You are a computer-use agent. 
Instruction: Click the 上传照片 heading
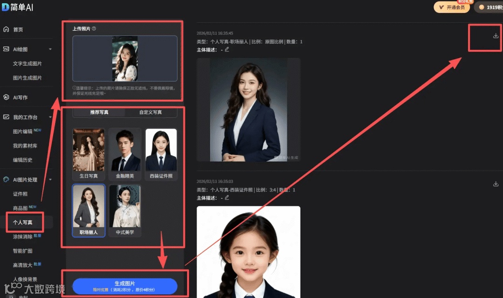point(82,28)
